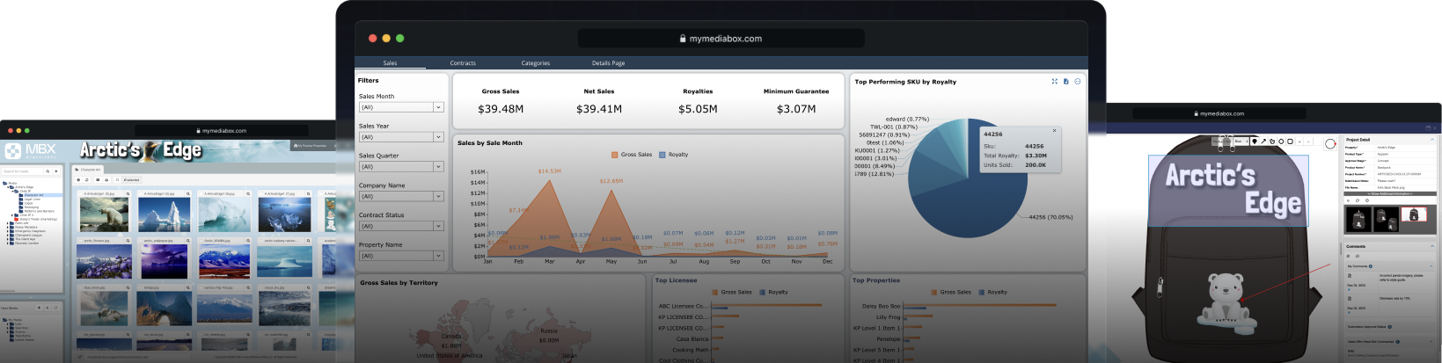Screen dimensions: 1442x363
Task: Toggle Royalty legend in Sales by Month chart
Action: tap(673, 155)
